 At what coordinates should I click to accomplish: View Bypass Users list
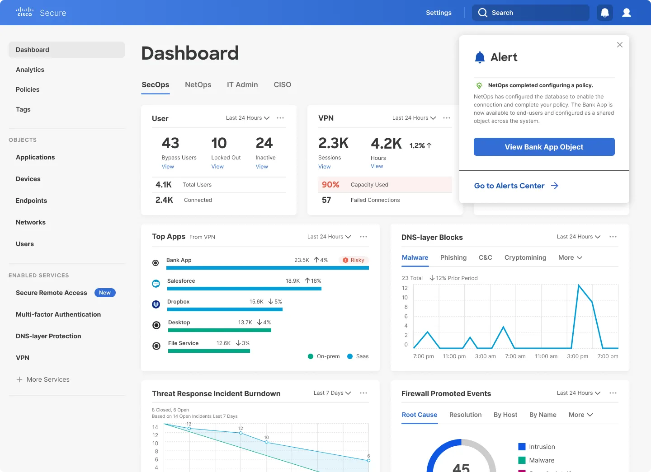pyautogui.click(x=168, y=167)
